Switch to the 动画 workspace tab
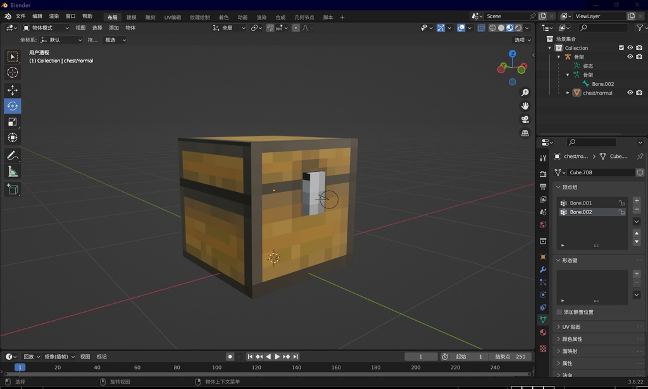The height and width of the screenshot is (389, 648). point(242,17)
